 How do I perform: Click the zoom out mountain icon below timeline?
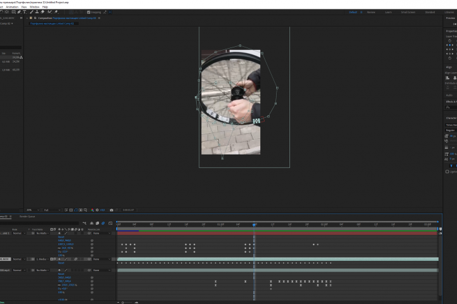tap(118, 303)
